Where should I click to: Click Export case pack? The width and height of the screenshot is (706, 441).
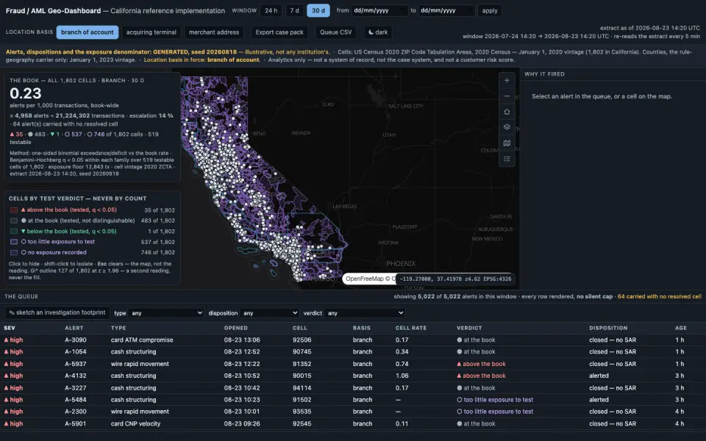[x=279, y=32]
